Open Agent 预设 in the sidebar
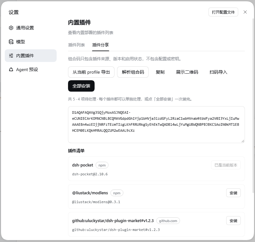Image resolution: width=255 pixels, height=242 pixels. [31, 70]
